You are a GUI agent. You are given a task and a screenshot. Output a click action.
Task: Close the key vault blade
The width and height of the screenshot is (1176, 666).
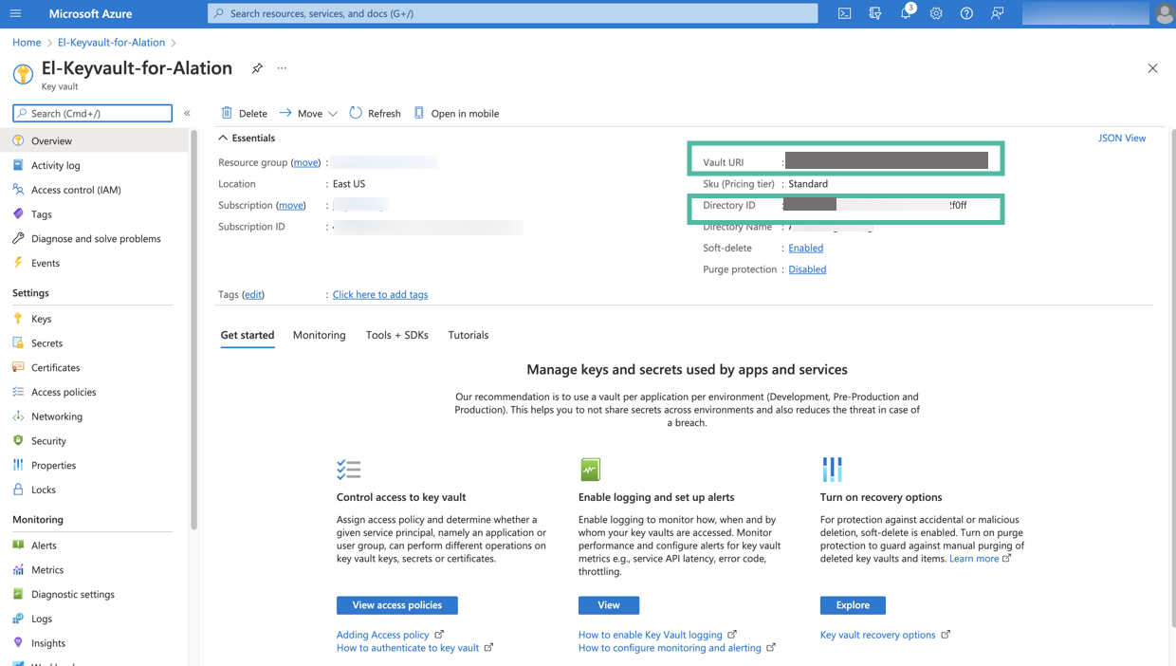[x=1152, y=68]
